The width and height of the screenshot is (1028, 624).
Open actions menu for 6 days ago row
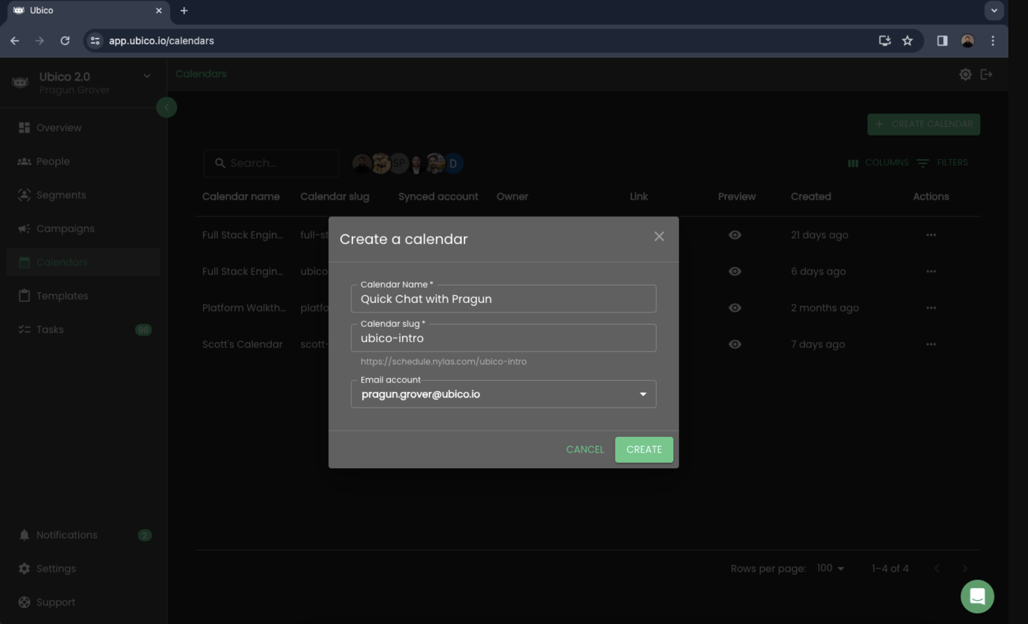coord(931,271)
